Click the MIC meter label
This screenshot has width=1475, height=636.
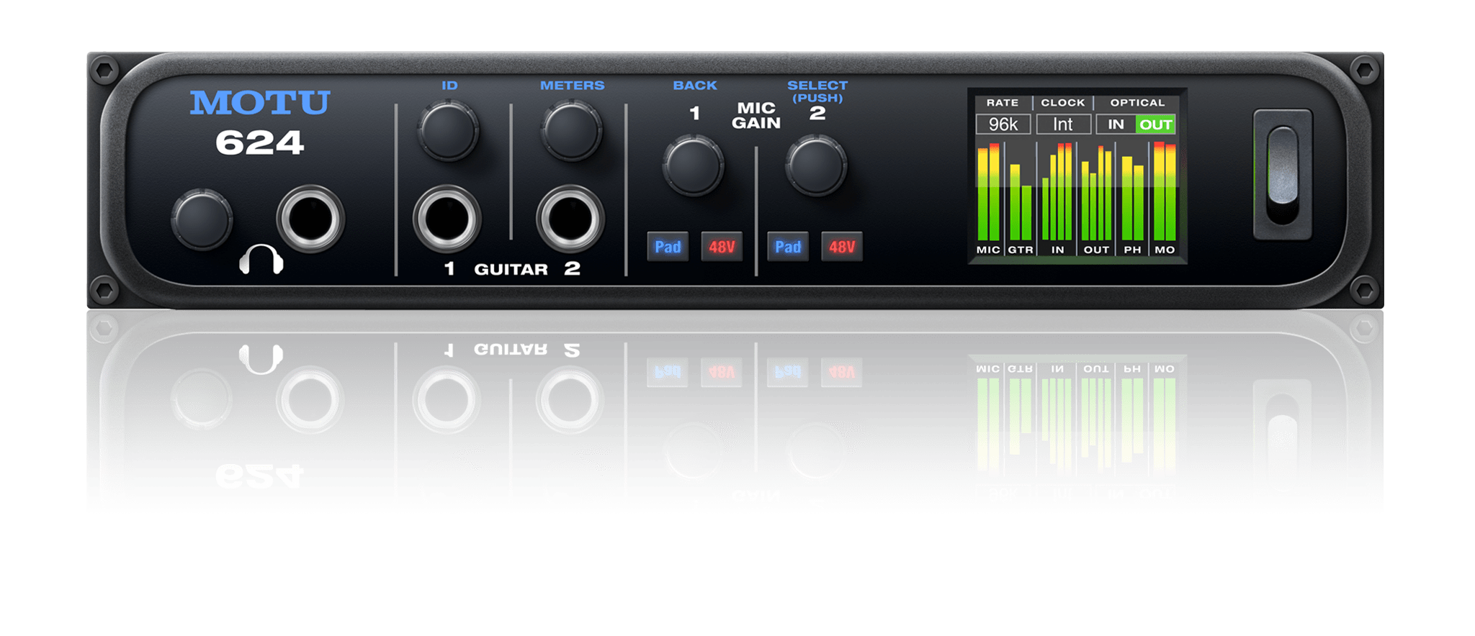[x=988, y=250]
